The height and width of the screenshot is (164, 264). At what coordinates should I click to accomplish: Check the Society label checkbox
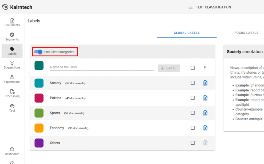(x=193, y=83)
